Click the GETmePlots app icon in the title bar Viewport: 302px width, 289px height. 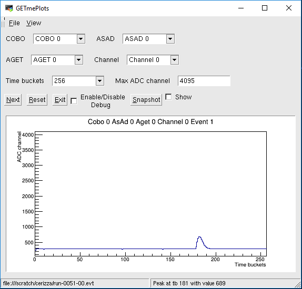pos(9,8)
